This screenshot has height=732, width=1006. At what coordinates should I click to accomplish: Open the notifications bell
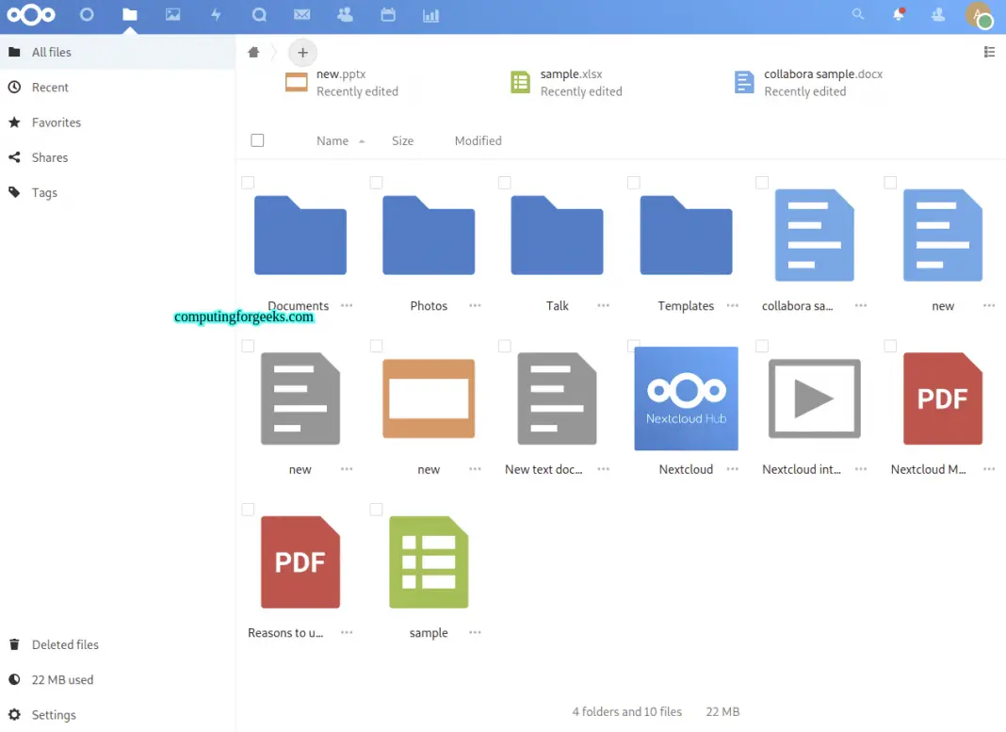[898, 15]
